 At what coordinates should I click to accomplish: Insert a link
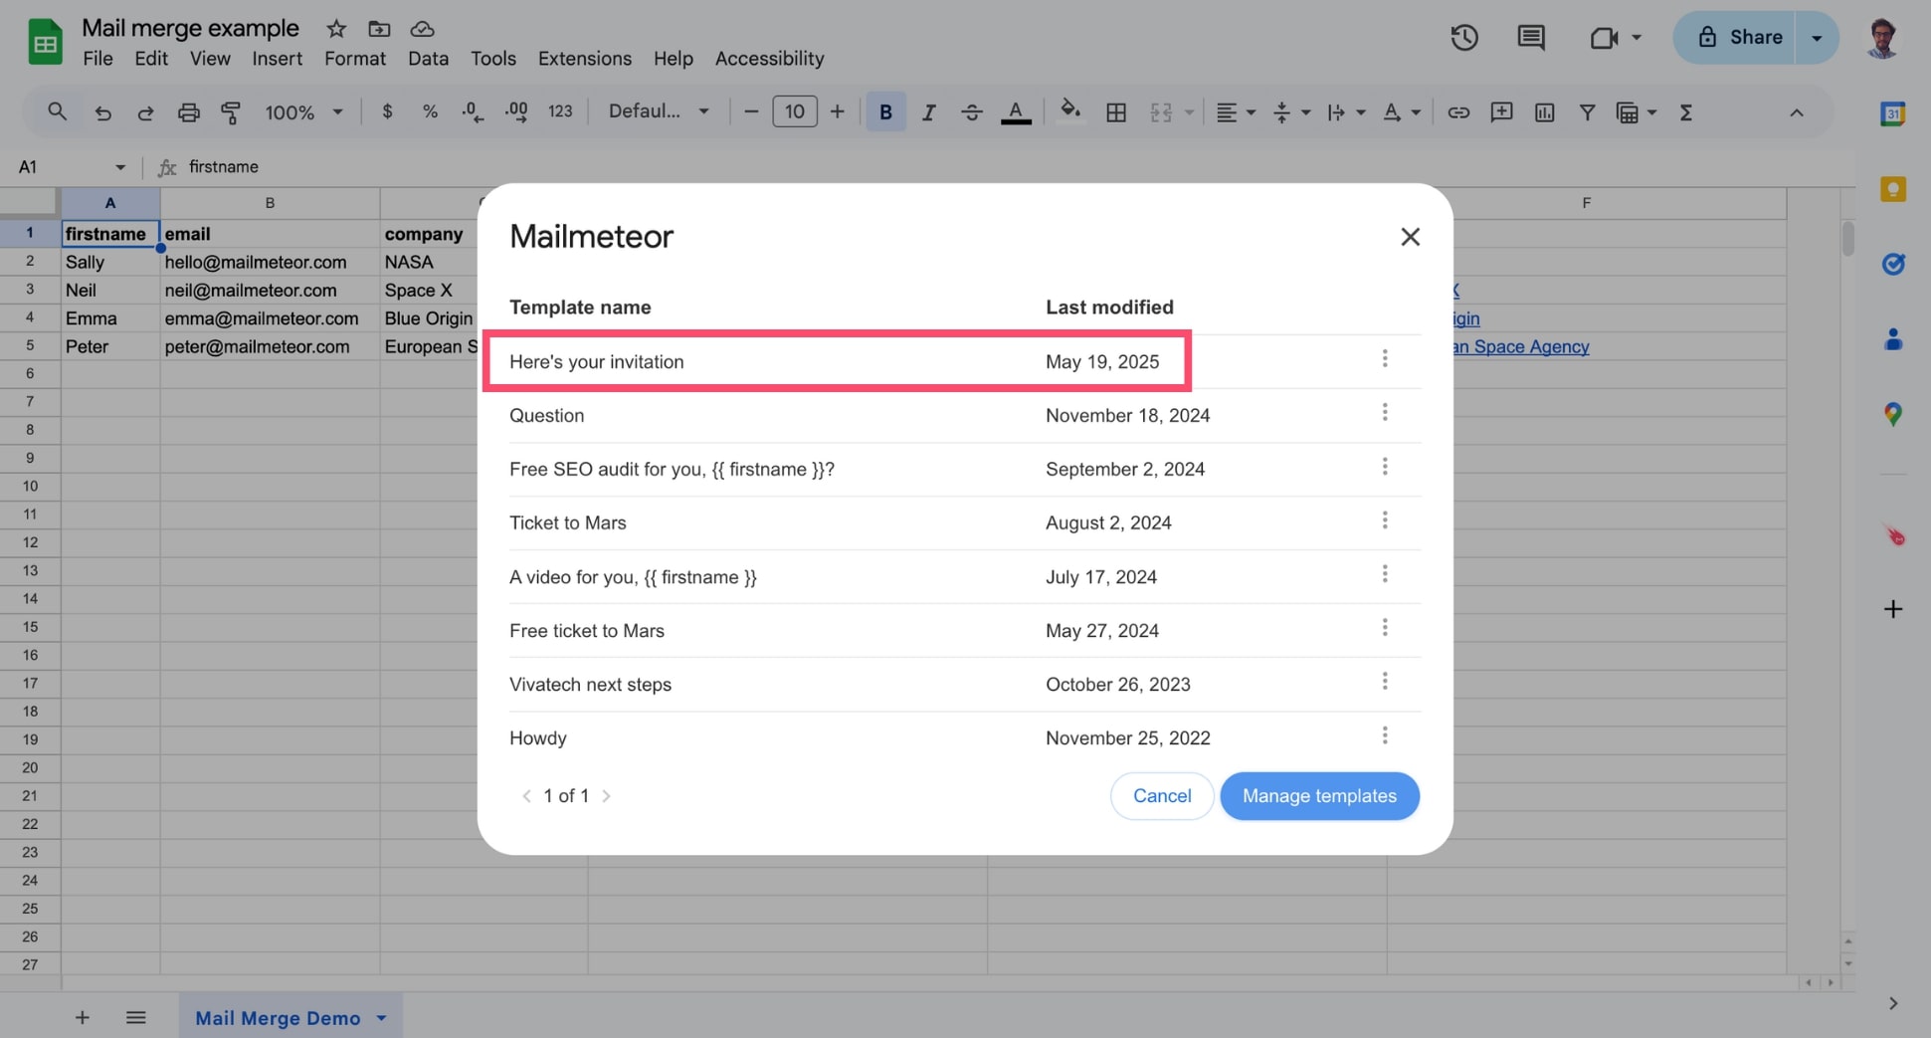tap(1457, 112)
